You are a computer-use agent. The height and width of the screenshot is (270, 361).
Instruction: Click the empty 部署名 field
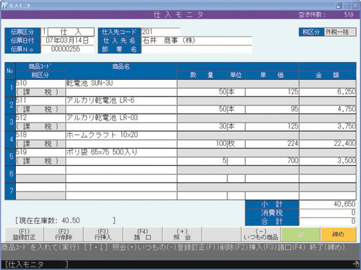[196, 50]
